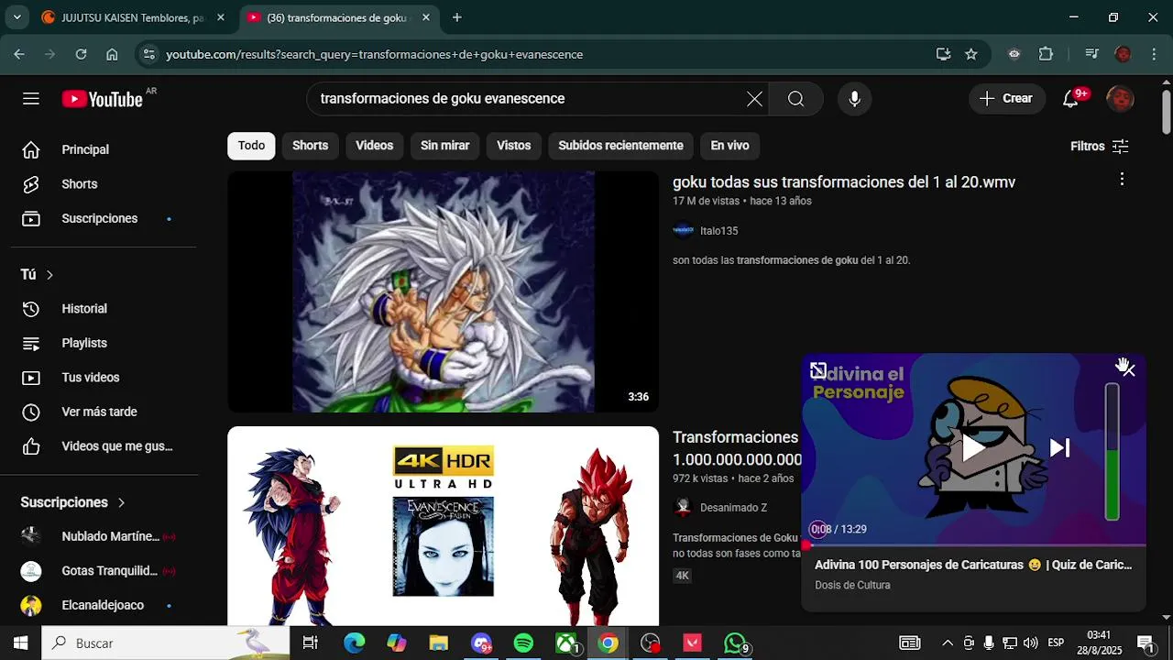Select the 'Shorts' filter chip

tap(310, 146)
